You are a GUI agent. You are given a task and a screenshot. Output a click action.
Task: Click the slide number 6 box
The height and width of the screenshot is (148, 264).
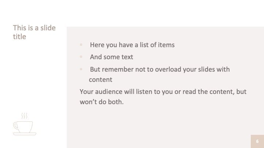pos(257,141)
